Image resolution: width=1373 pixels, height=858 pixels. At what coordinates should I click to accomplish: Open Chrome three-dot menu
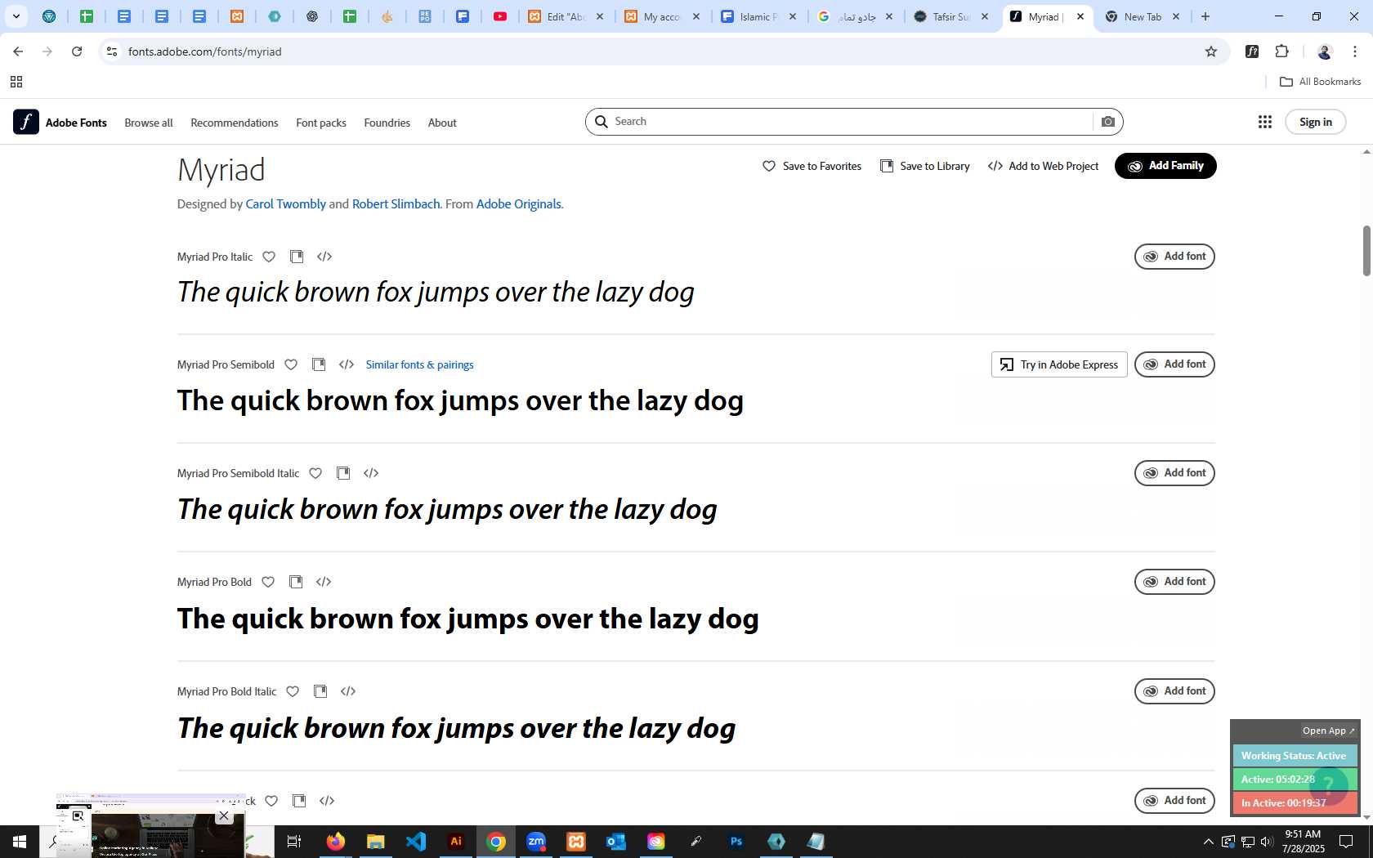(x=1354, y=51)
